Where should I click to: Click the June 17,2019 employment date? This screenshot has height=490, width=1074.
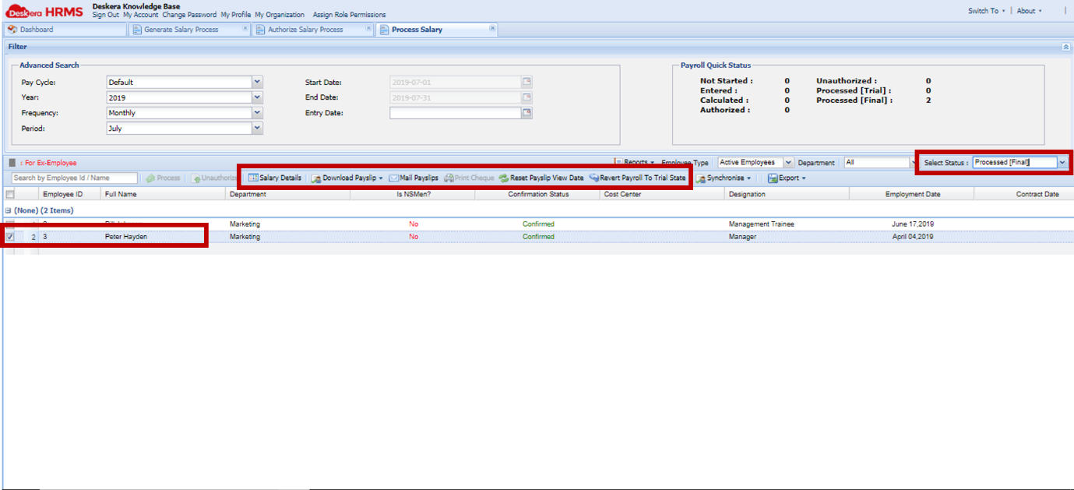pyautogui.click(x=913, y=224)
